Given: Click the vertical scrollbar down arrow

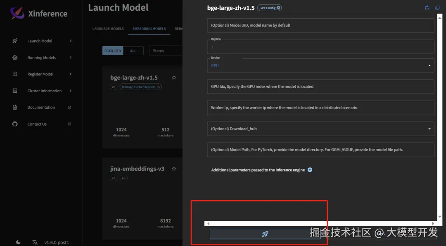Looking at the screenshot, I should (440, 216).
